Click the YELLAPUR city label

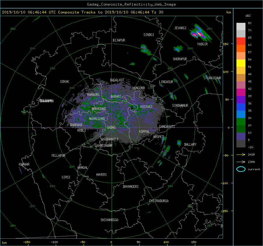click(58, 156)
